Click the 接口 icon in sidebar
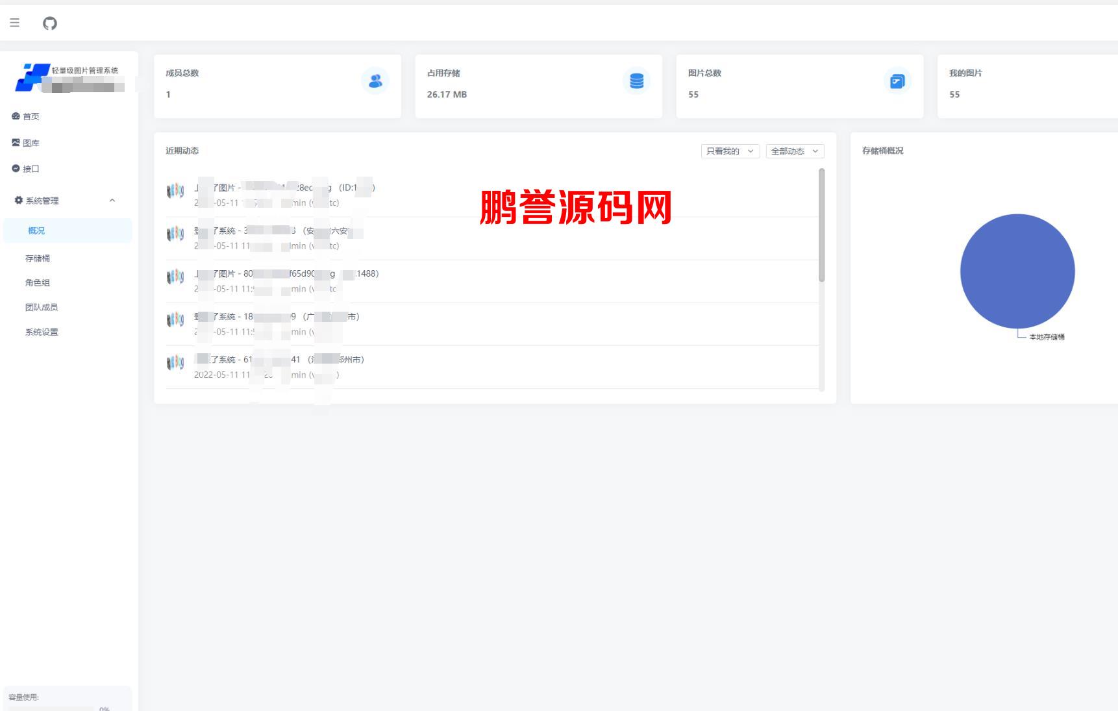This screenshot has height=711, width=1118. coord(16,168)
